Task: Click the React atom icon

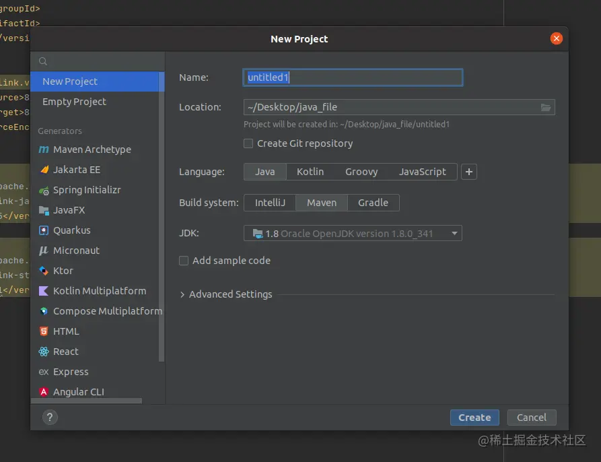Action: pos(44,352)
